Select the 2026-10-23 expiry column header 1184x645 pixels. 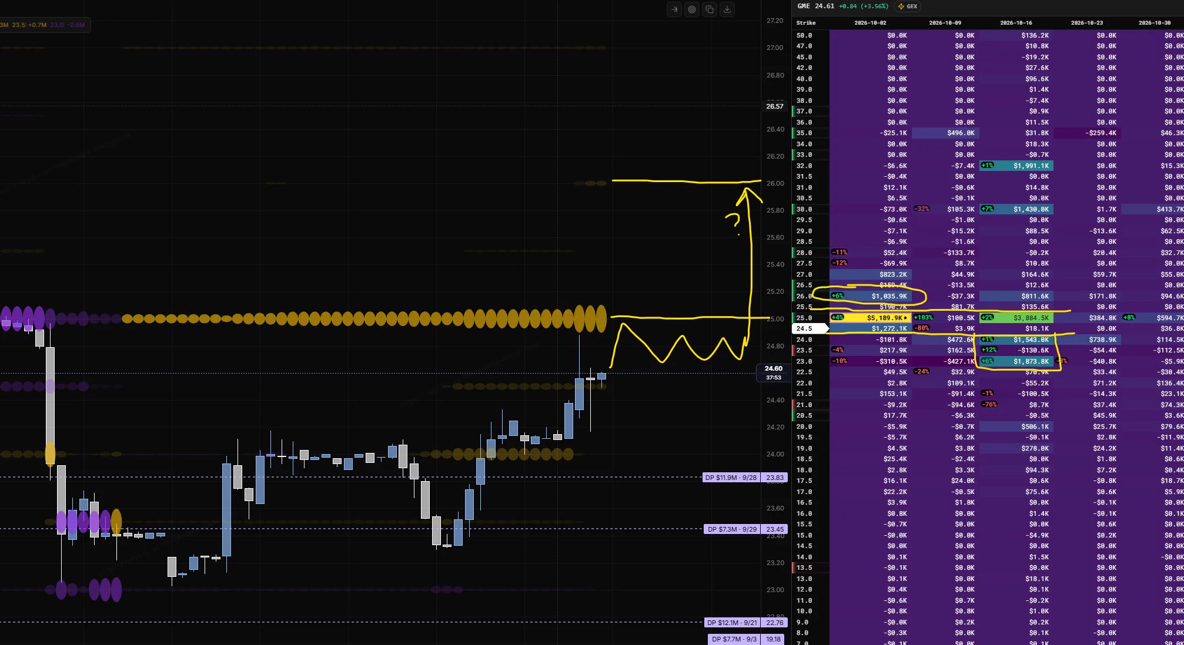1087,23
